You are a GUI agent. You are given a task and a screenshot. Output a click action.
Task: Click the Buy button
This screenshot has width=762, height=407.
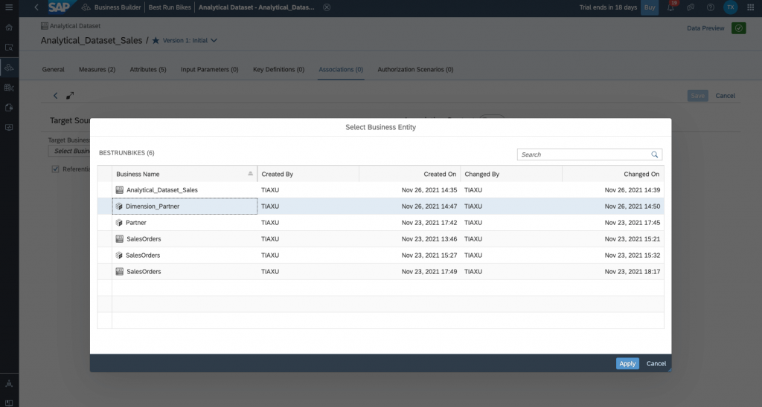[649, 7]
